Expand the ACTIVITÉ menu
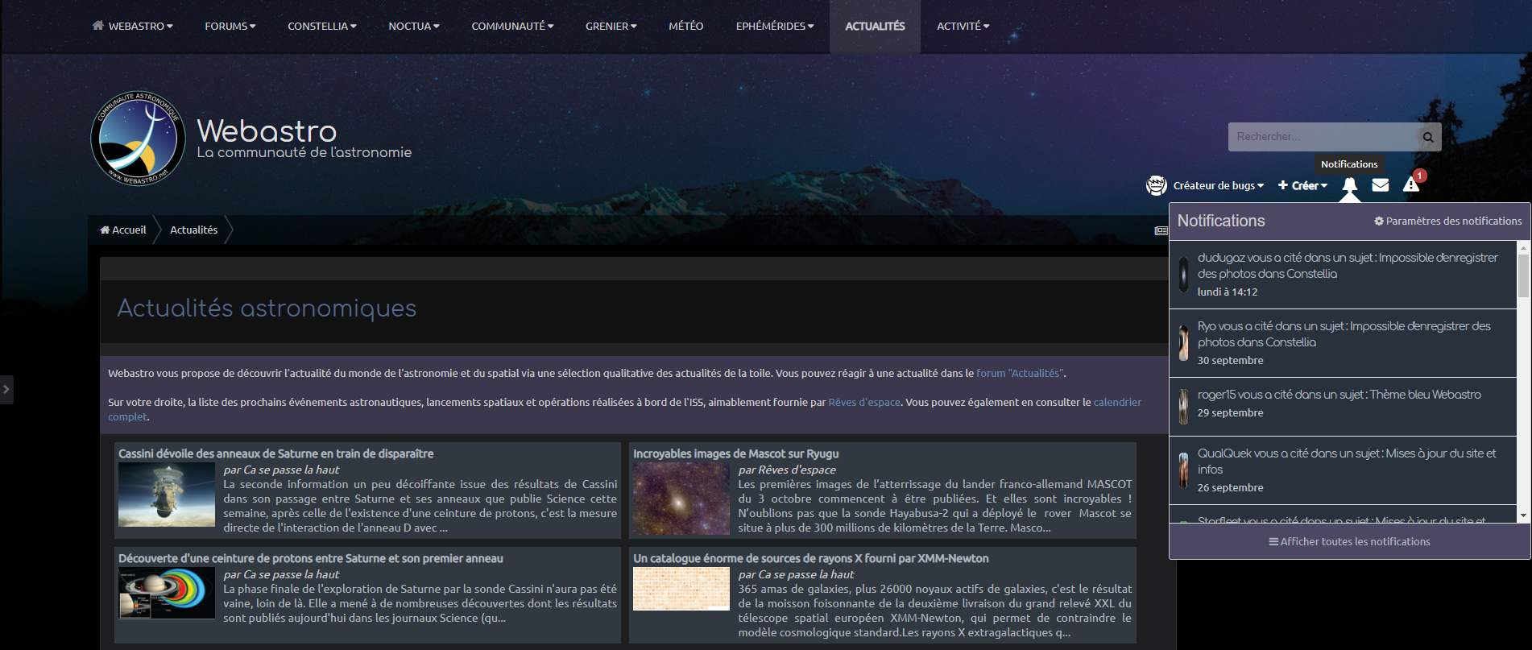1532x650 pixels. 963,26
